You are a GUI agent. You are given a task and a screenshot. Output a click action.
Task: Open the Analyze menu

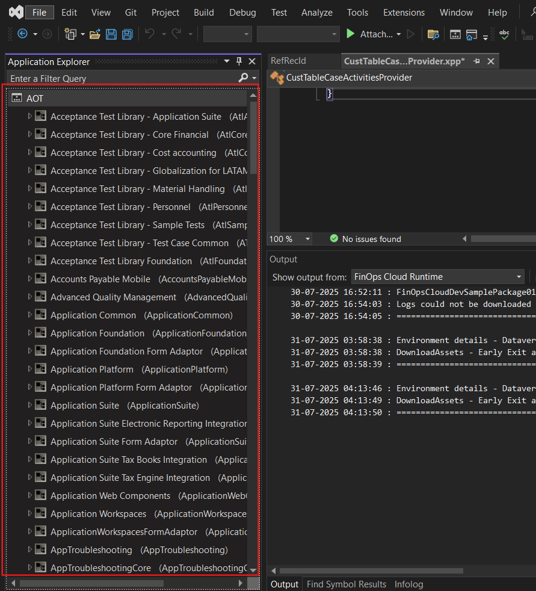click(x=317, y=13)
